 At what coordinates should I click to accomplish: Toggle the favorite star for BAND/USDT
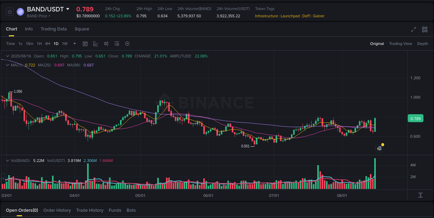(x=9, y=11)
